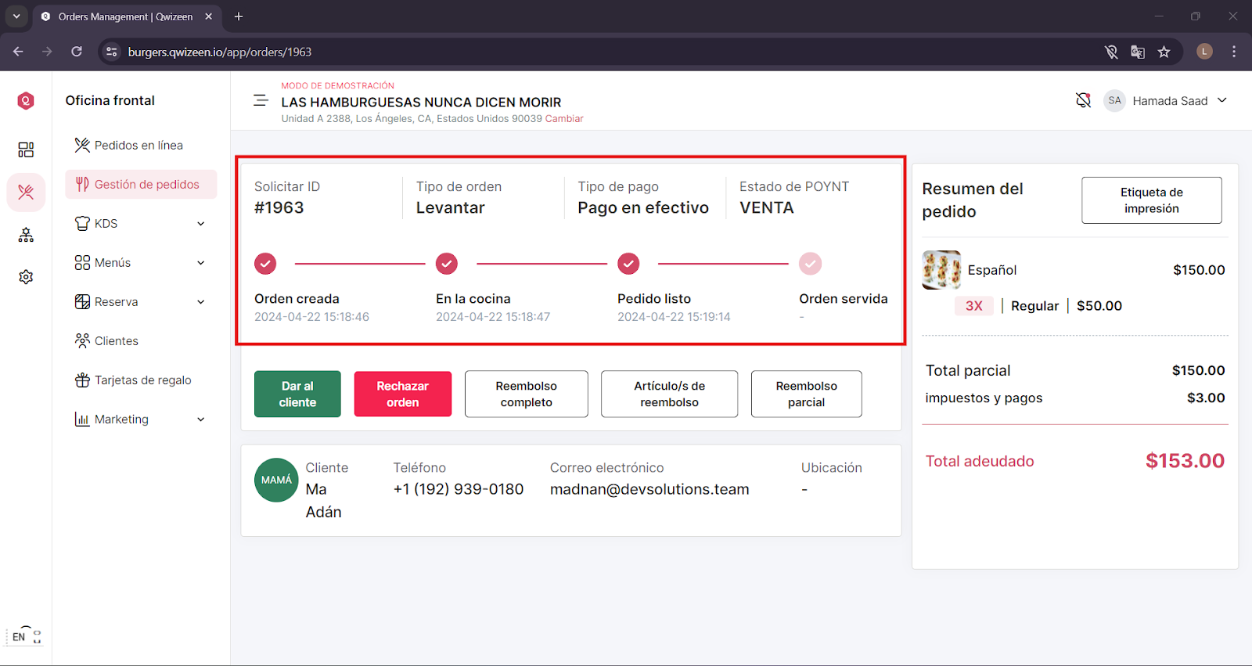Click the Reembolso completo button
This screenshot has width=1252, height=666.
527,394
